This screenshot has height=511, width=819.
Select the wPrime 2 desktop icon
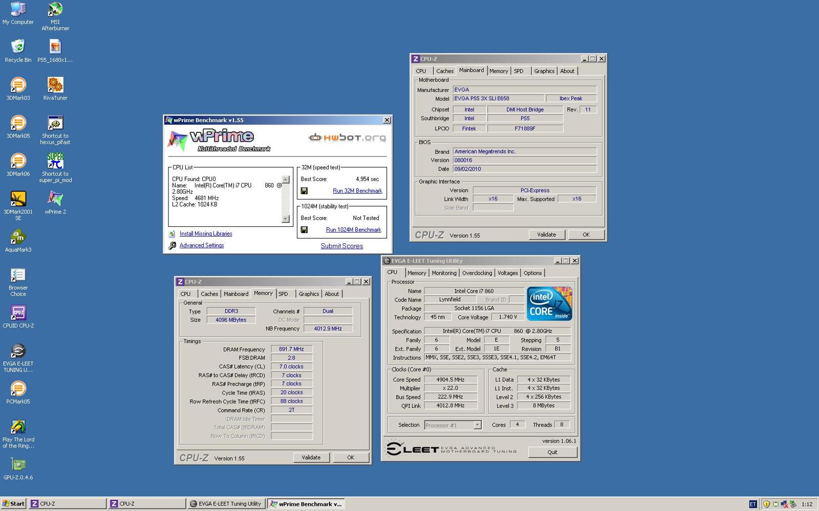click(55, 202)
